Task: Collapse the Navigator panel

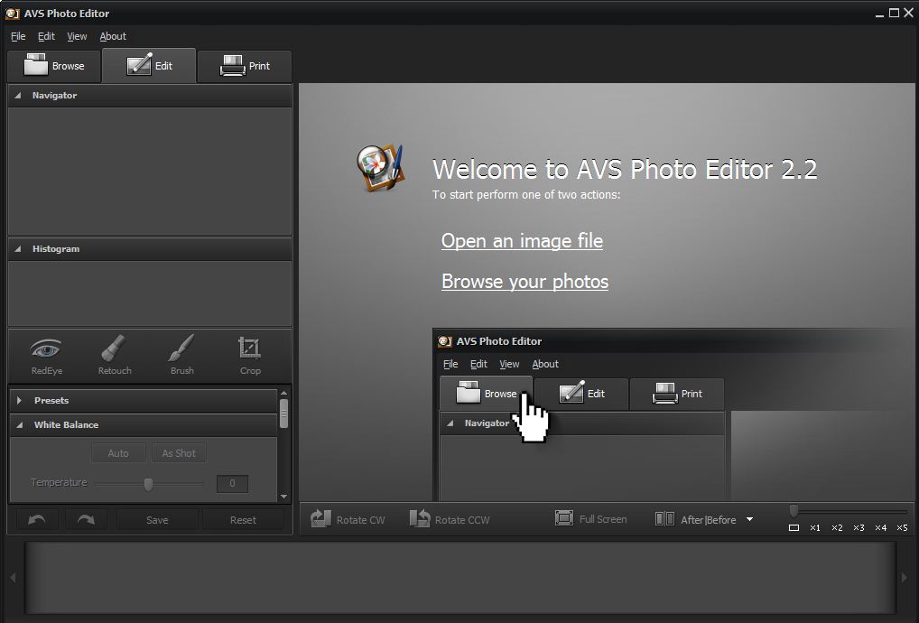Action: [x=18, y=96]
